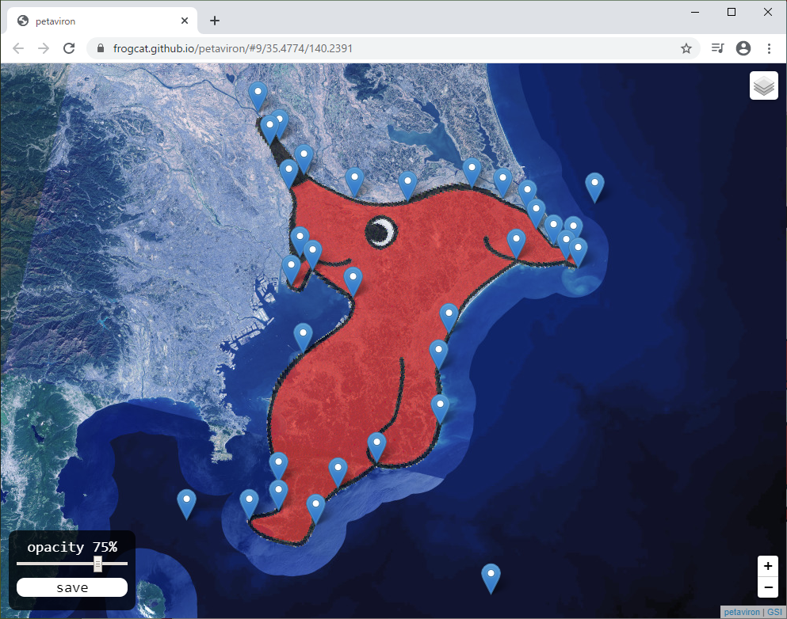Click the lone marker in the southern ocean
The width and height of the screenshot is (787, 619).
pyautogui.click(x=491, y=577)
